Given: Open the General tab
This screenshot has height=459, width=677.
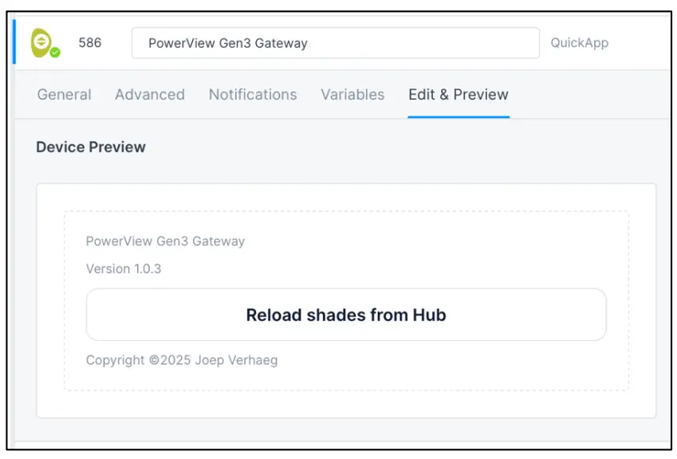Looking at the screenshot, I should pyautogui.click(x=65, y=95).
